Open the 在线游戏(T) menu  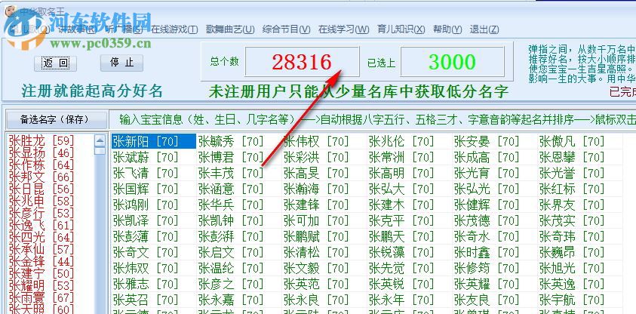click(174, 29)
